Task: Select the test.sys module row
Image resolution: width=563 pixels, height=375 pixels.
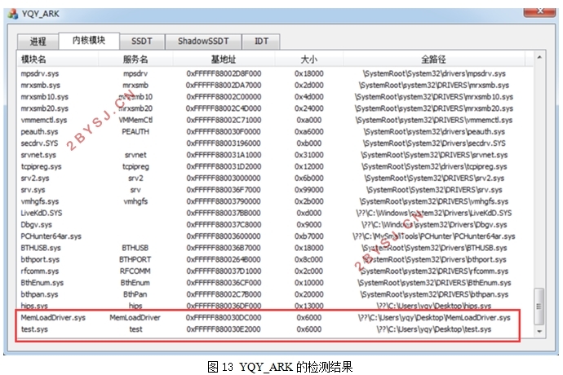Action: (x=276, y=329)
